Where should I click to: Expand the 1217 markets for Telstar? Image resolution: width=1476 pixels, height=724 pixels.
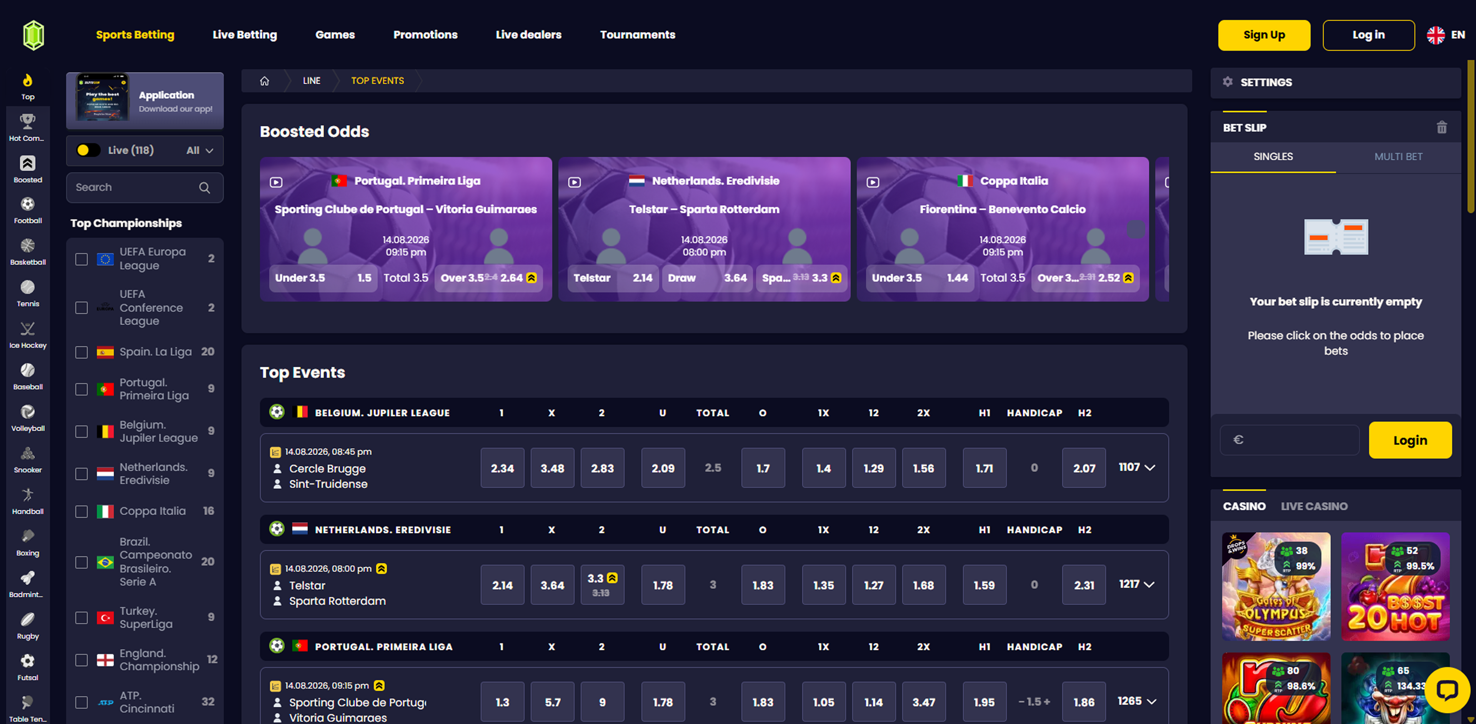coord(1137,584)
